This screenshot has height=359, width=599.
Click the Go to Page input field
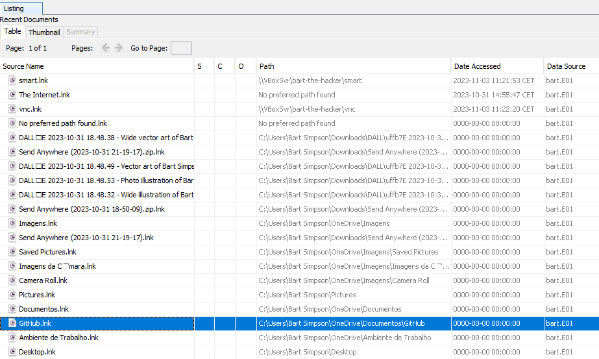point(181,48)
